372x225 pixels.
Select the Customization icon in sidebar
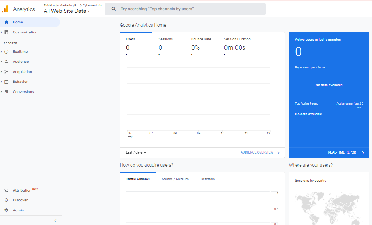(5, 32)
